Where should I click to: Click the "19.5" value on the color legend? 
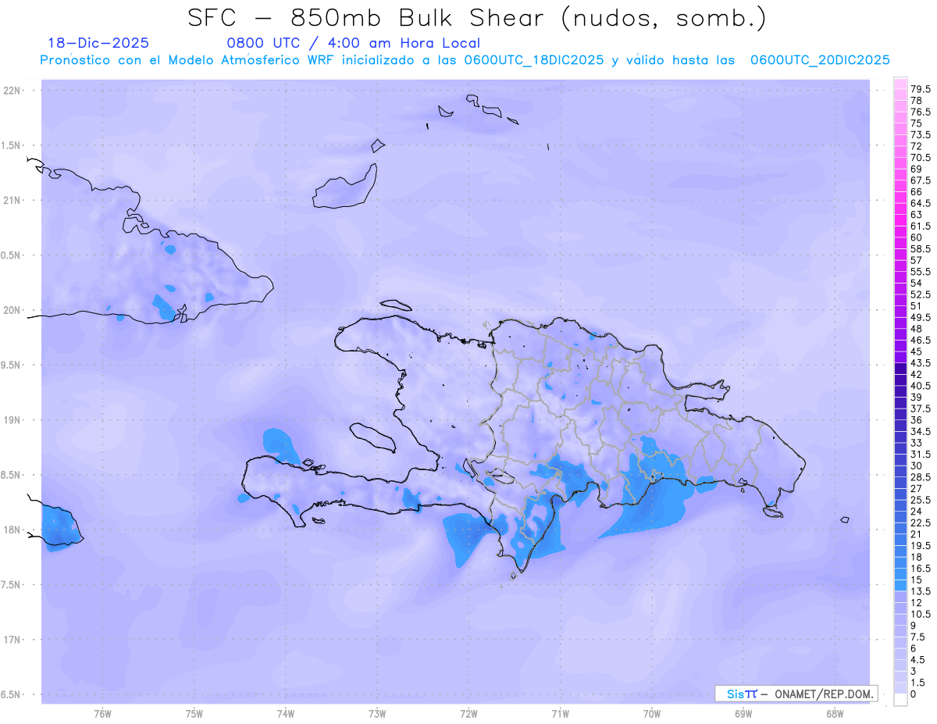[920, 545]
